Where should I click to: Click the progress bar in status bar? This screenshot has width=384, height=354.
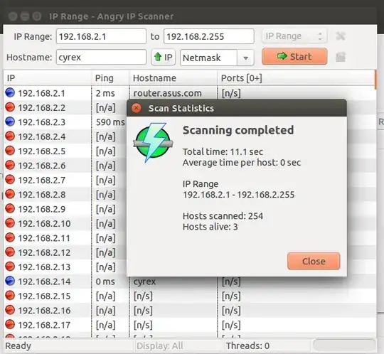tap(344, 345)
